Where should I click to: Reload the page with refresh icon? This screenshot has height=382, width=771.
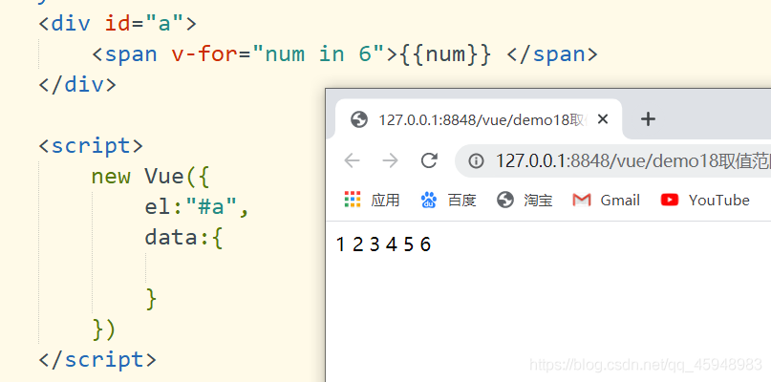tap(429, 160)
